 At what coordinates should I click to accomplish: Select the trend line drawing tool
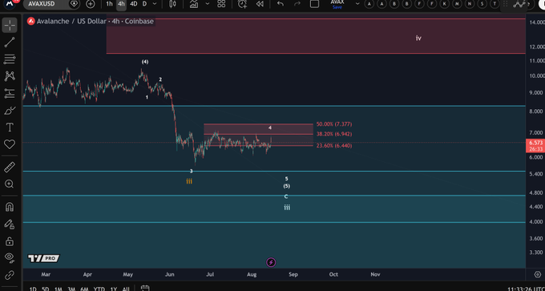(x=10, y=42)
